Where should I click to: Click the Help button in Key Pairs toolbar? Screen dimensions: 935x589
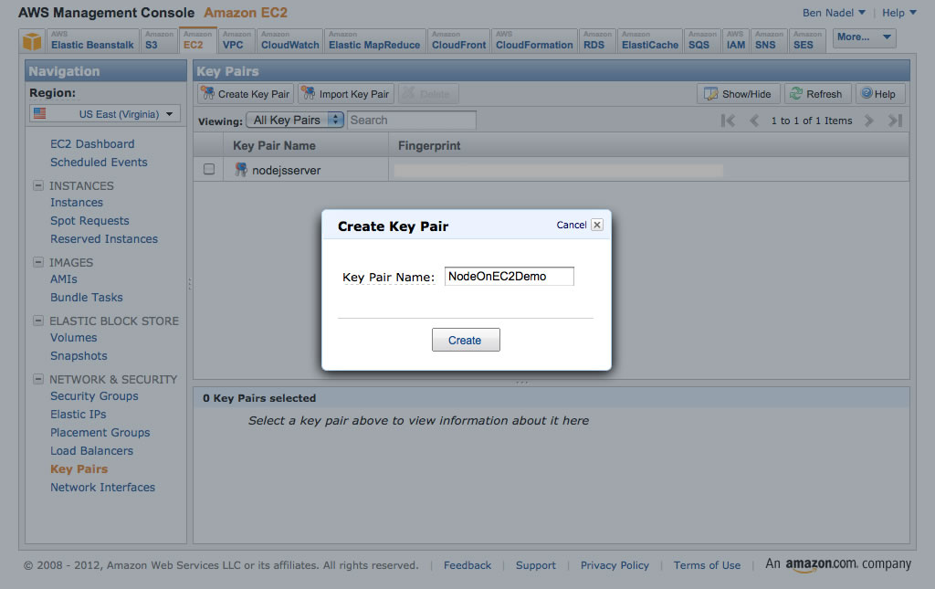[x=880, y=94]
